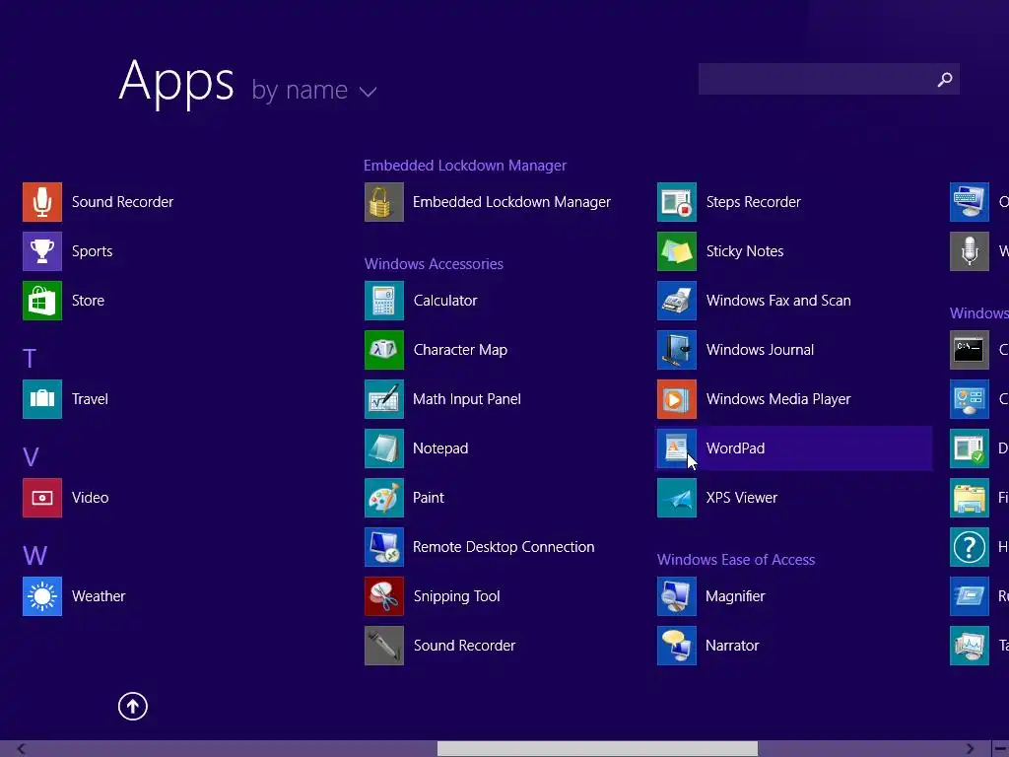Click the Windows Accessories group header
This screenshot has width=1009, height=757.
(x=434, y=264)
